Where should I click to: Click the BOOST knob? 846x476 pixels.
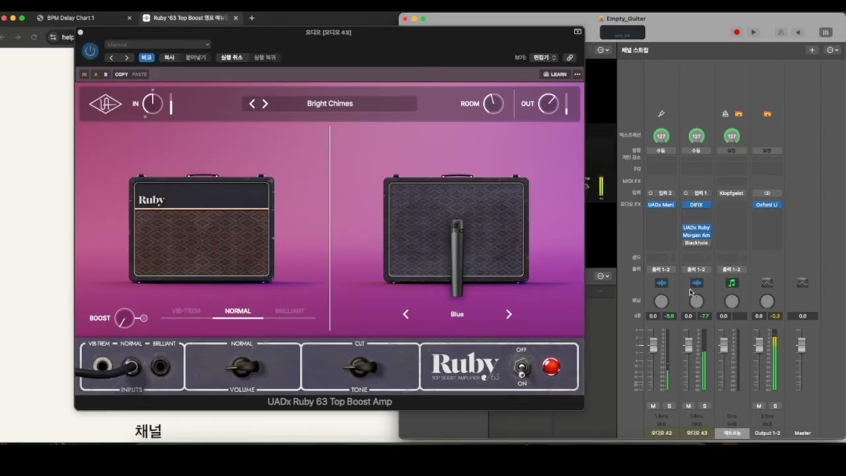tap(124, 318)
